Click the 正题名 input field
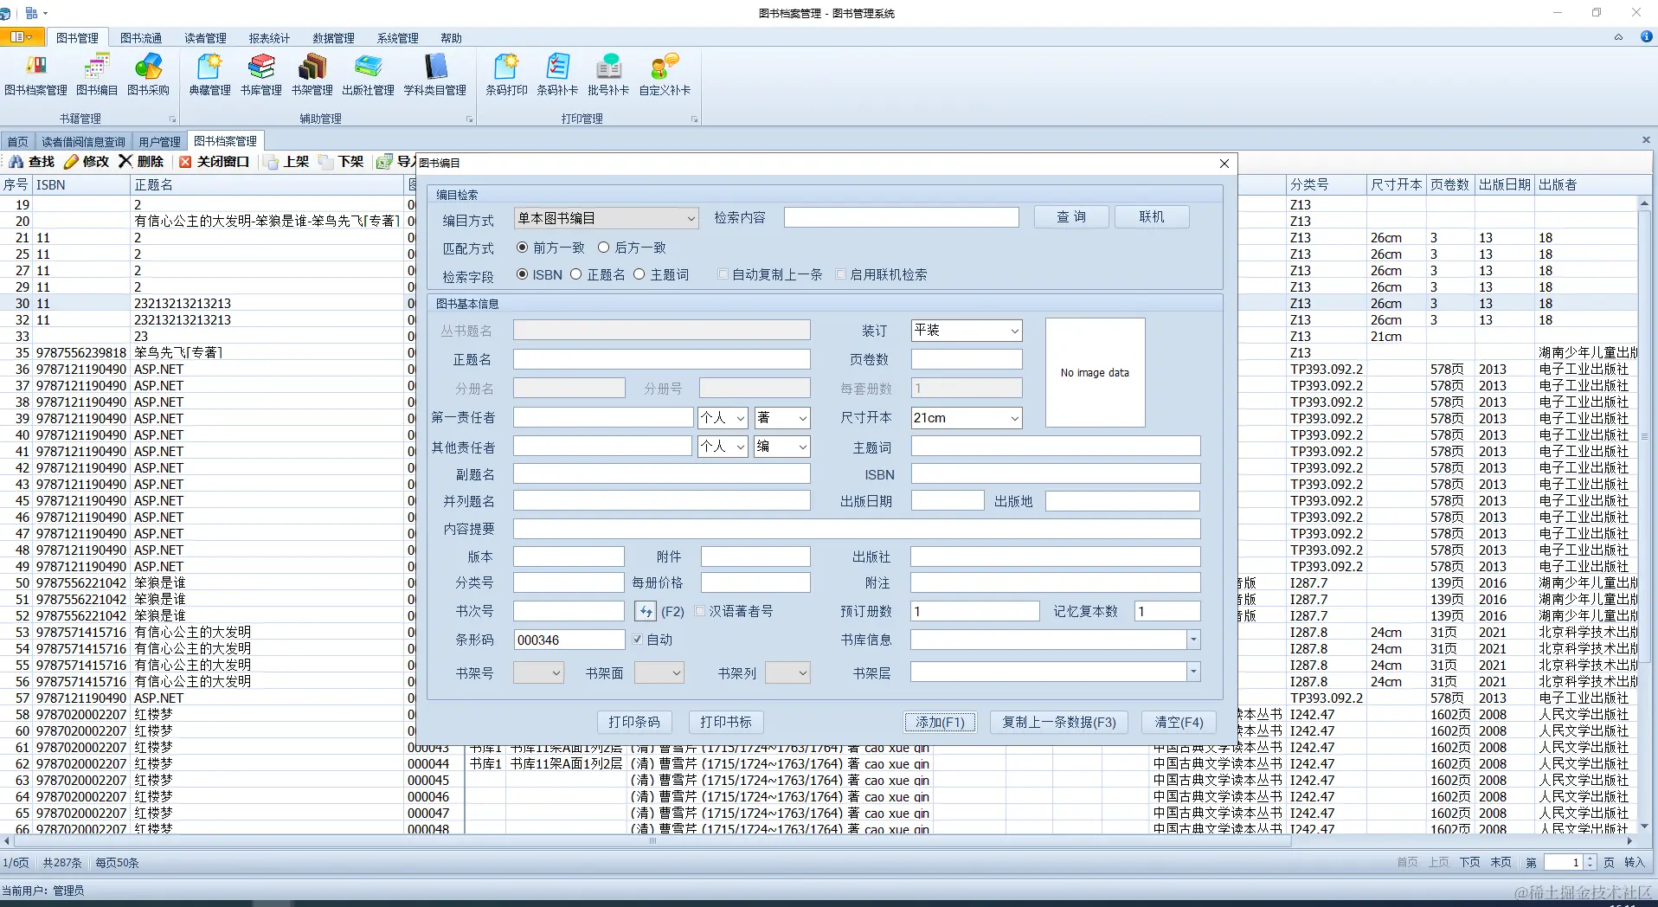The width and height of the screenshot is (1658, 907). click(661, 359)
